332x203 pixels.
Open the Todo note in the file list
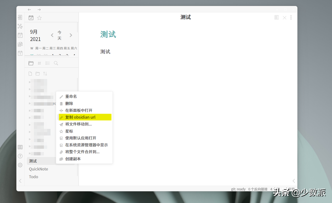click(33, 177)
